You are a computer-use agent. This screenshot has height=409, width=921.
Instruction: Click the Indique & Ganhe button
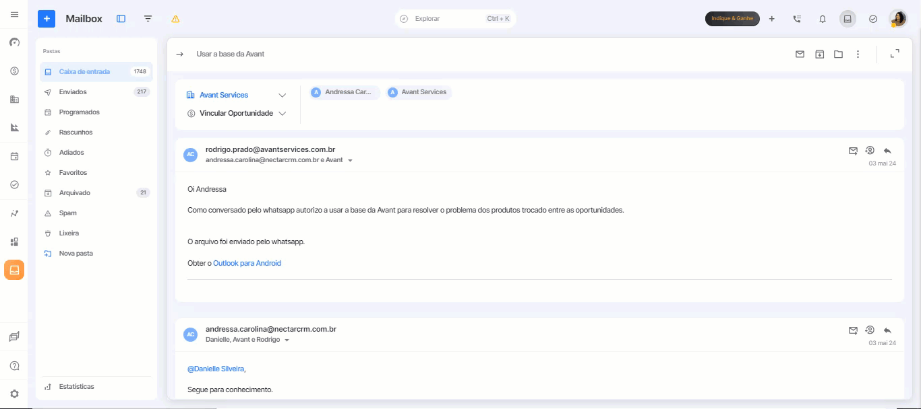732,19
